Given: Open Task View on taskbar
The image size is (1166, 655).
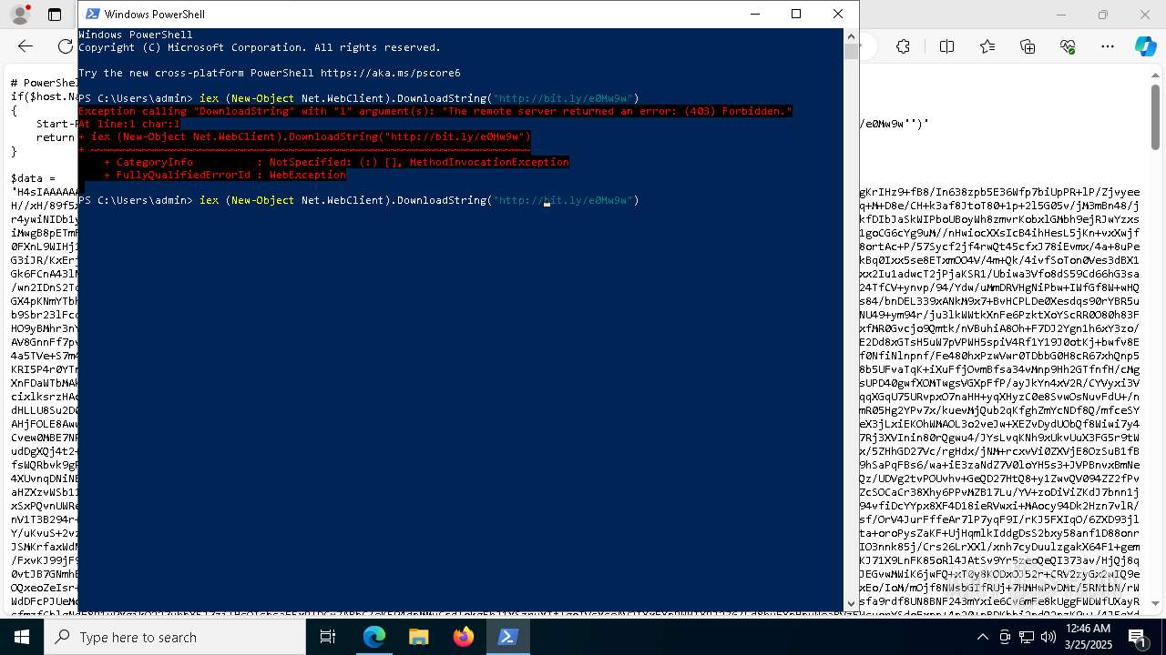Looking at the screenshot, I should (328, 637).
